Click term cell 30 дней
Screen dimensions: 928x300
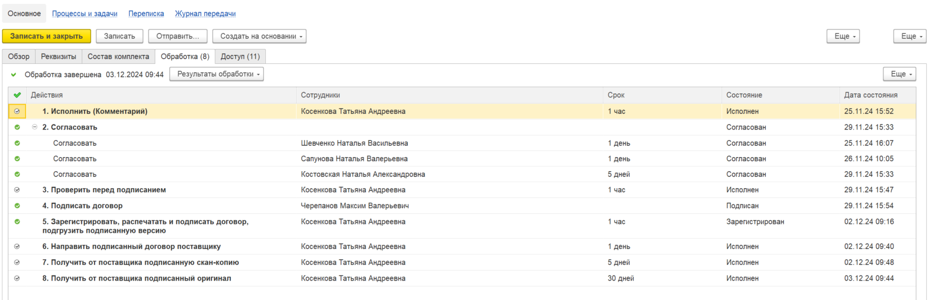pyautogui.click(x=621, y=278)
